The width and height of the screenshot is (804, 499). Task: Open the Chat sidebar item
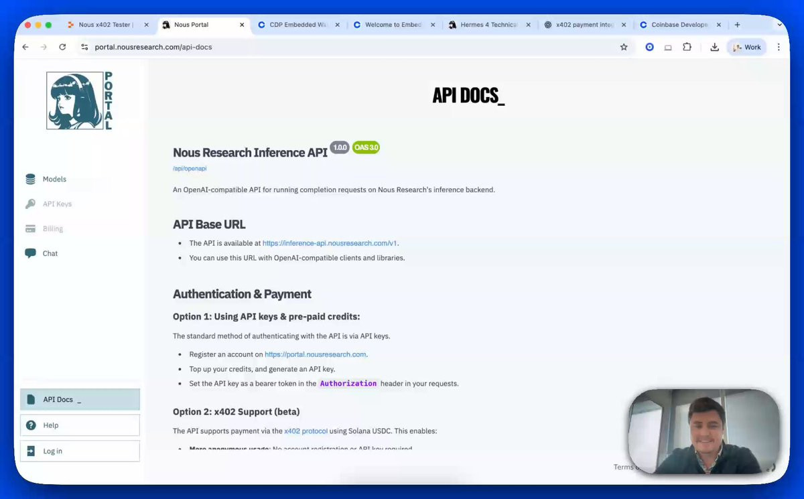pos(50,254)
